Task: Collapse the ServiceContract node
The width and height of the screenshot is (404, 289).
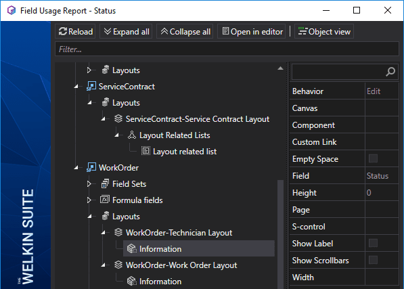Action: pyautogui.click(x=76, y=87)
